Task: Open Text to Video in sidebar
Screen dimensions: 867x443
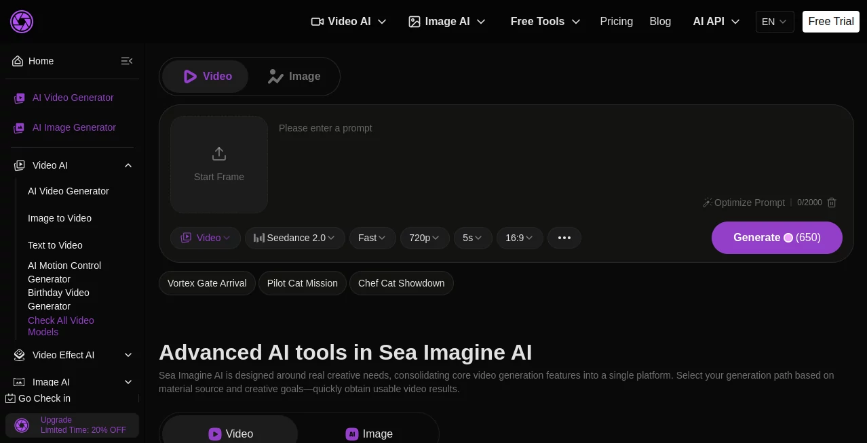Action: pos(55,245)
